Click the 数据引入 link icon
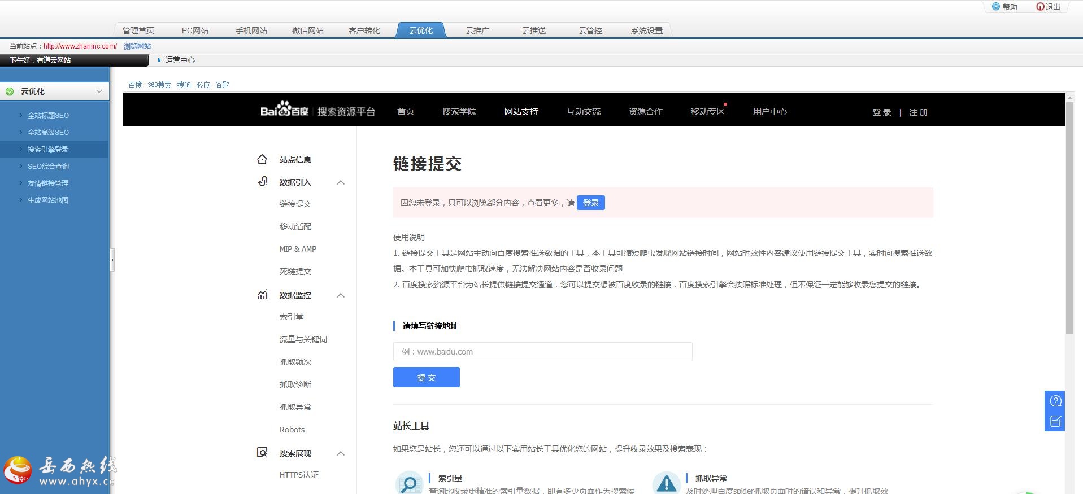 (262, 182)
